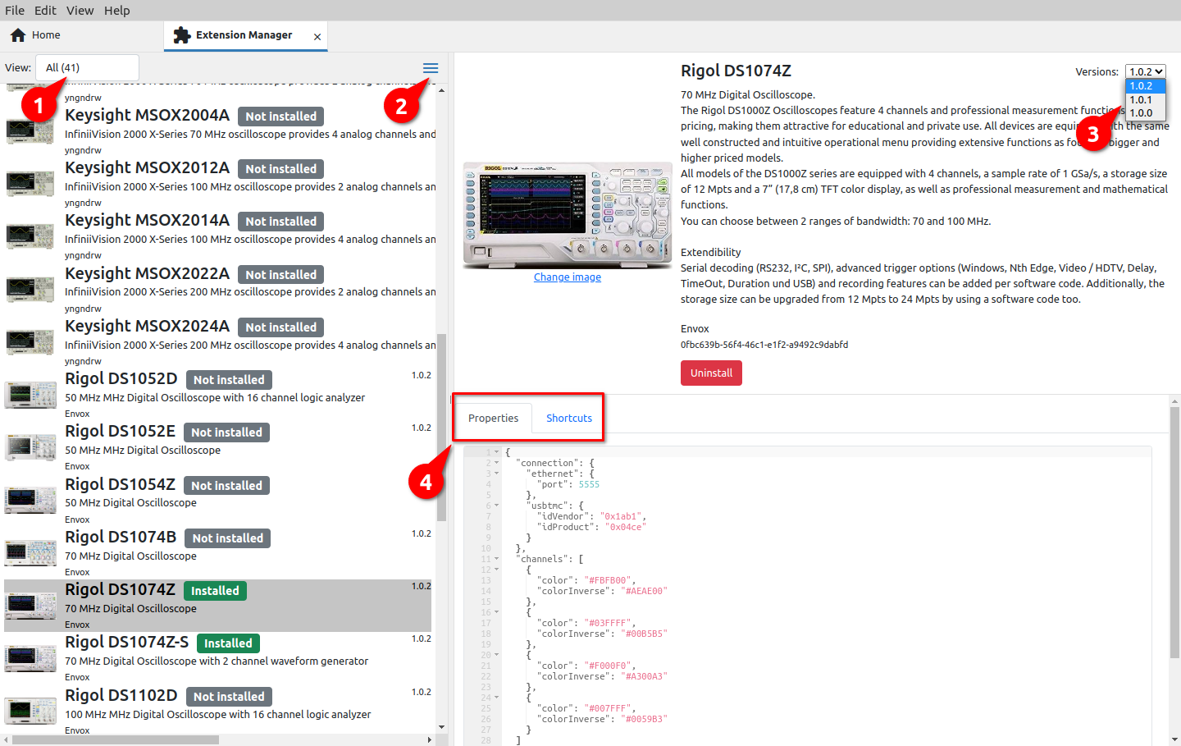Click the Home tab house icon
The height and width of the screenshot is (746, 1181).
[18, 35]
